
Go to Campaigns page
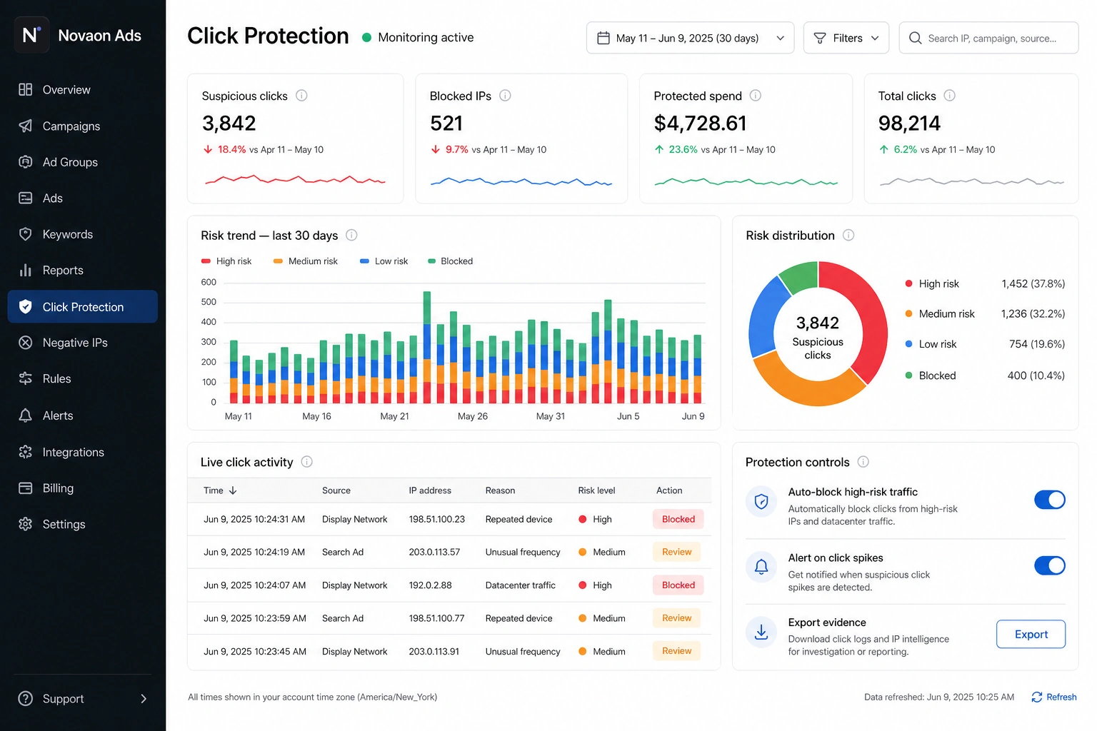tap(83, 126)
